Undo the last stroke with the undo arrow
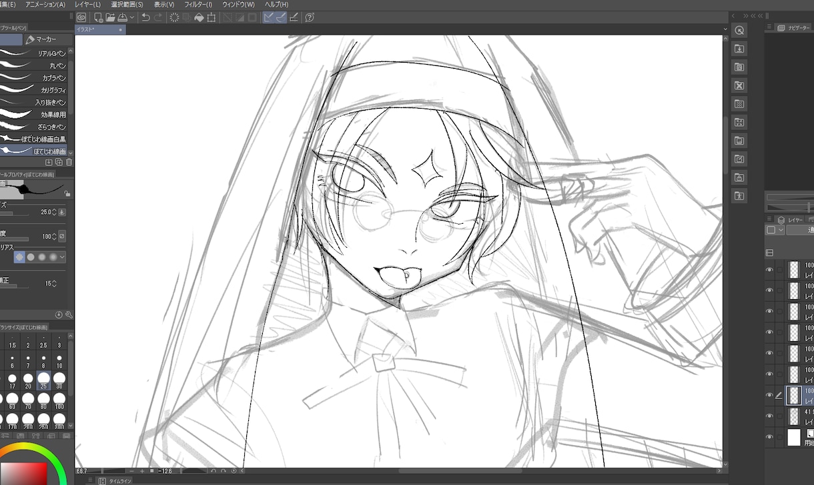814x485 pixels. tap(145, 17)
